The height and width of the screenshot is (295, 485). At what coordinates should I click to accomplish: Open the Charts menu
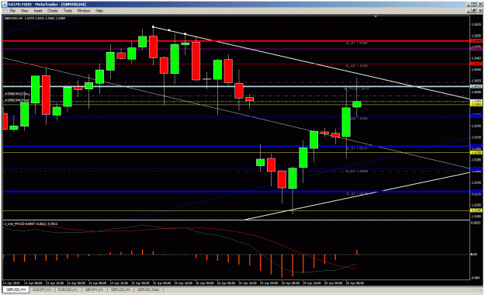click(53, 11)
